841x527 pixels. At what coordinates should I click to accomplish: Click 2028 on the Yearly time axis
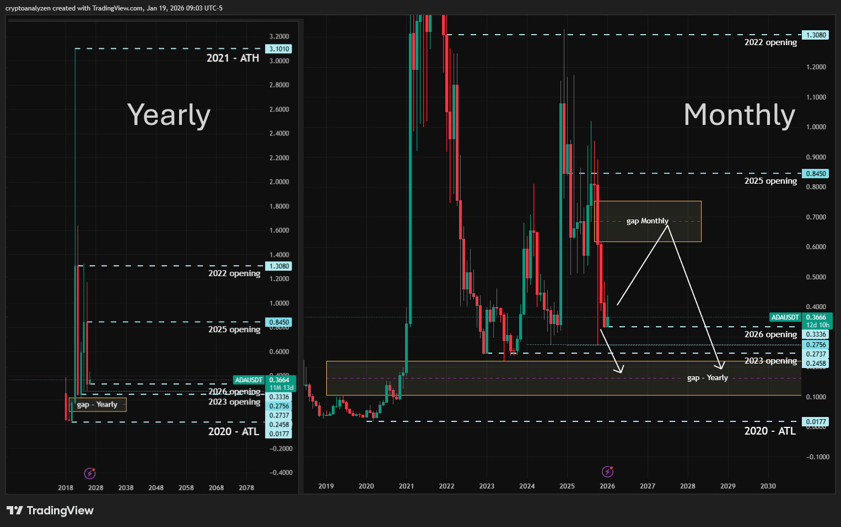pyautogui.click(x=96, y=487)
